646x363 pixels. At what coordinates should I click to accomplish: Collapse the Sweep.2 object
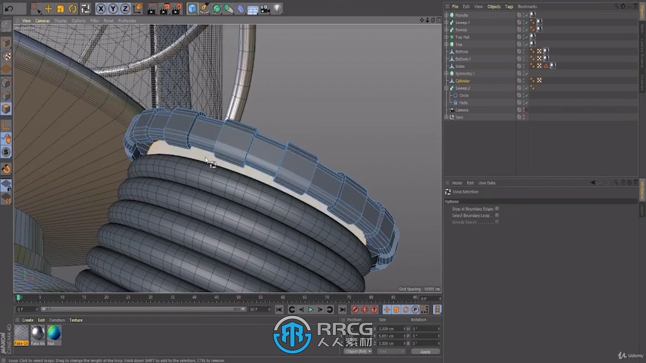[x=446, y=88]
